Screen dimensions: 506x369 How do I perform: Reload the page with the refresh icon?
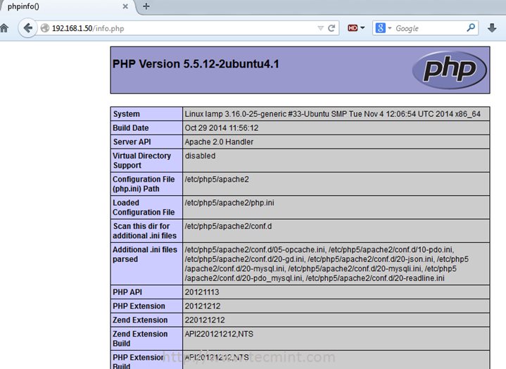tap(331, 28)
